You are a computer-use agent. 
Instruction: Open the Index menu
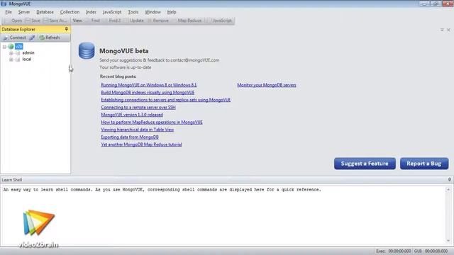point(91,12)
